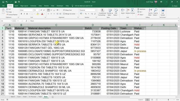Click the Hold status in row 6

tap(137, 45)
